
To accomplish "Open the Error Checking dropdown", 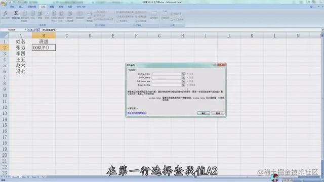I will [x=141, y=17].
